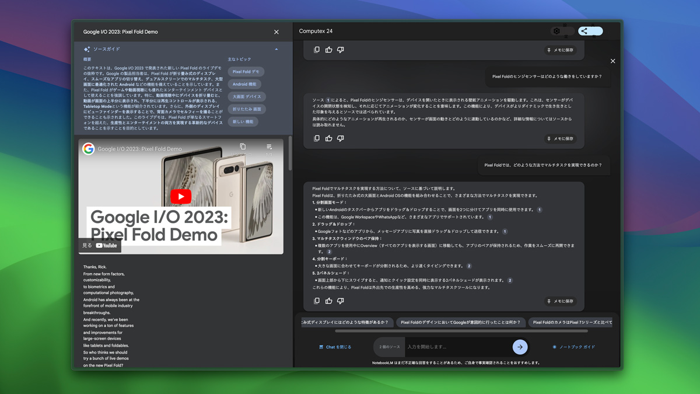Copy the hinge sensor answer

(x=317, y=139)
